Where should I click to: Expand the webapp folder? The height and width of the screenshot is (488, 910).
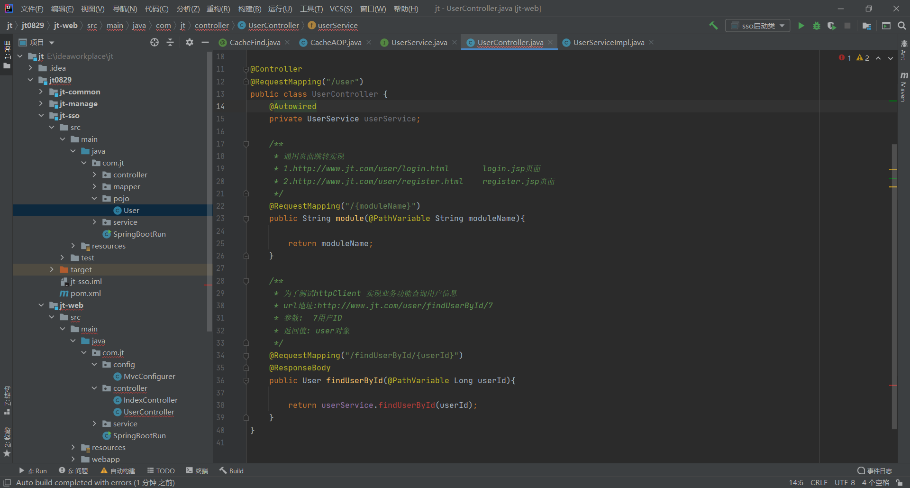tap(73, 459)
